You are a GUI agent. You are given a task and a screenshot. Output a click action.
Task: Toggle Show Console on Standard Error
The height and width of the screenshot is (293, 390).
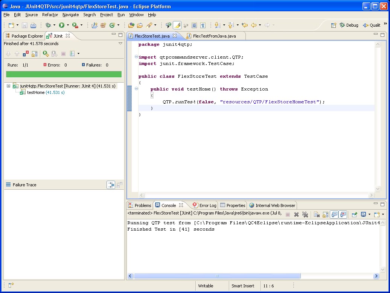pyautogui.click(x=343, y=214)
